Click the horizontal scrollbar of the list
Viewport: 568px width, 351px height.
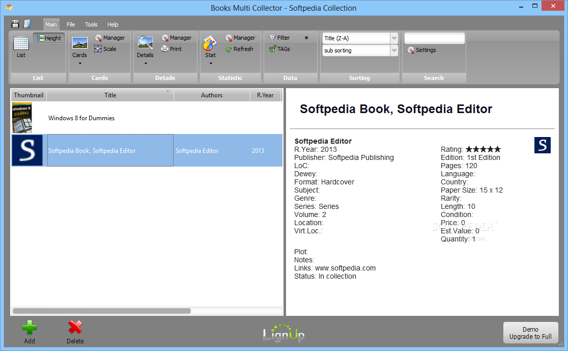point(102,311)
